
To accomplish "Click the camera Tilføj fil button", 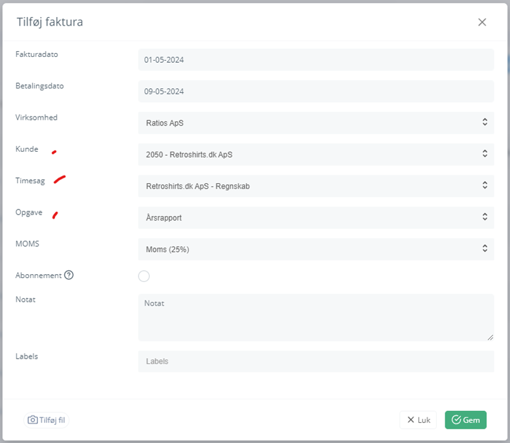I will point(46,420).
